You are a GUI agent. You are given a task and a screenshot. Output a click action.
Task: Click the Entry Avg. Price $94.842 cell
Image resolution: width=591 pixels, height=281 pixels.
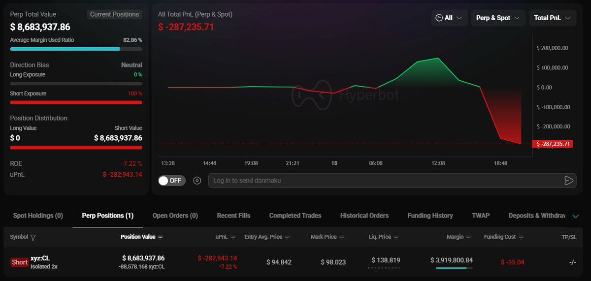point(279,262)
